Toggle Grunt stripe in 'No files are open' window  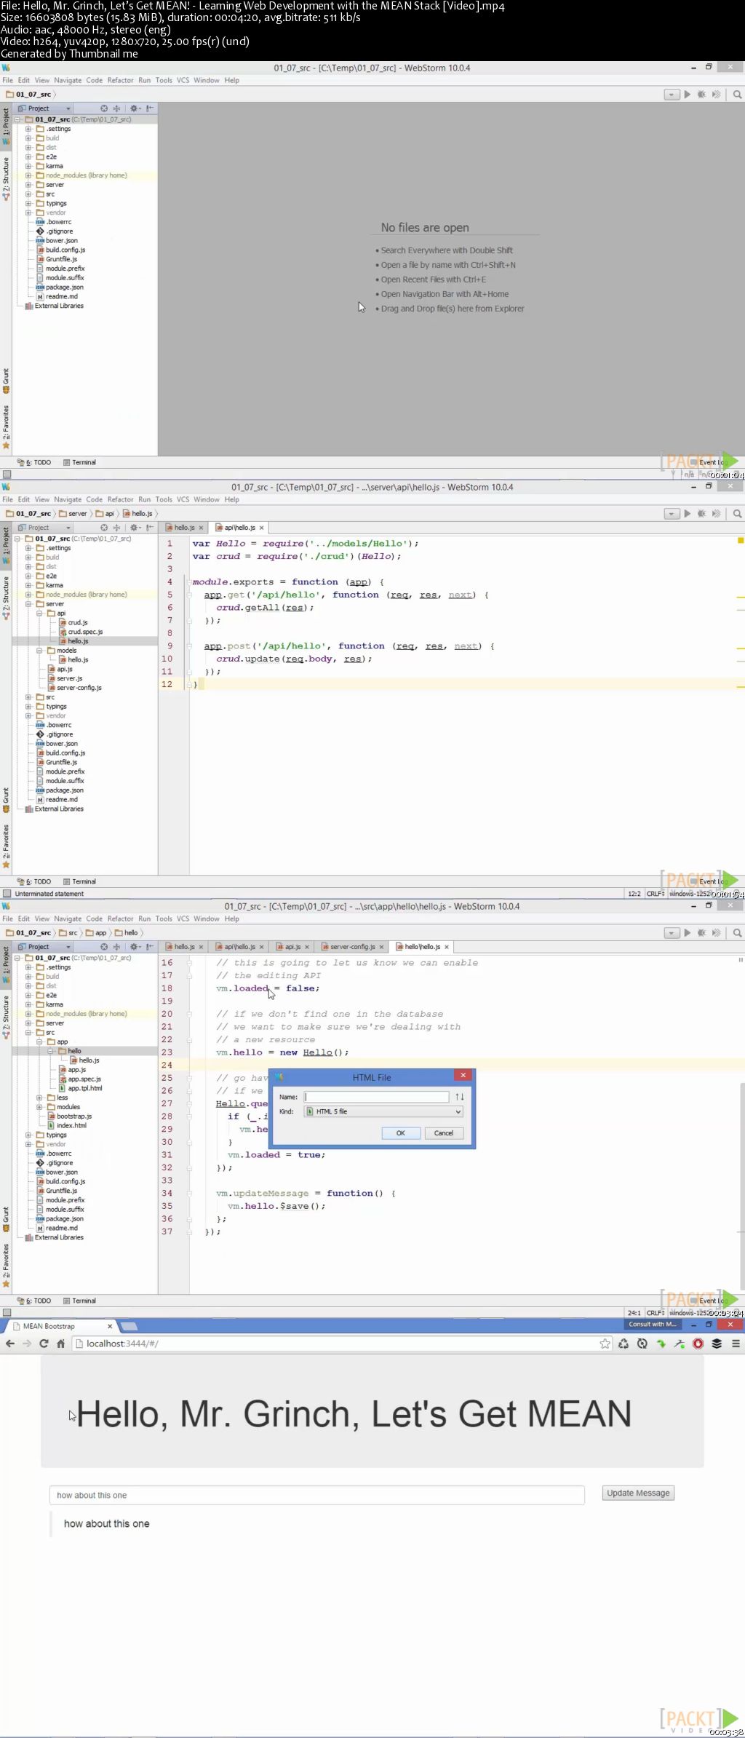coord(6,381)
